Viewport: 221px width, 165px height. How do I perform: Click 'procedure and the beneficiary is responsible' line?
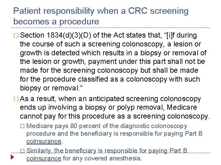pos(114,134)
